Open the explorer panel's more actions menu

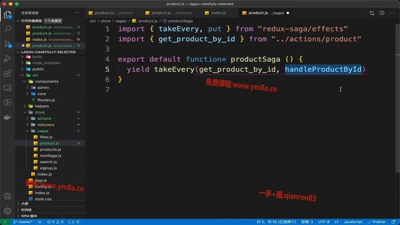77,12
